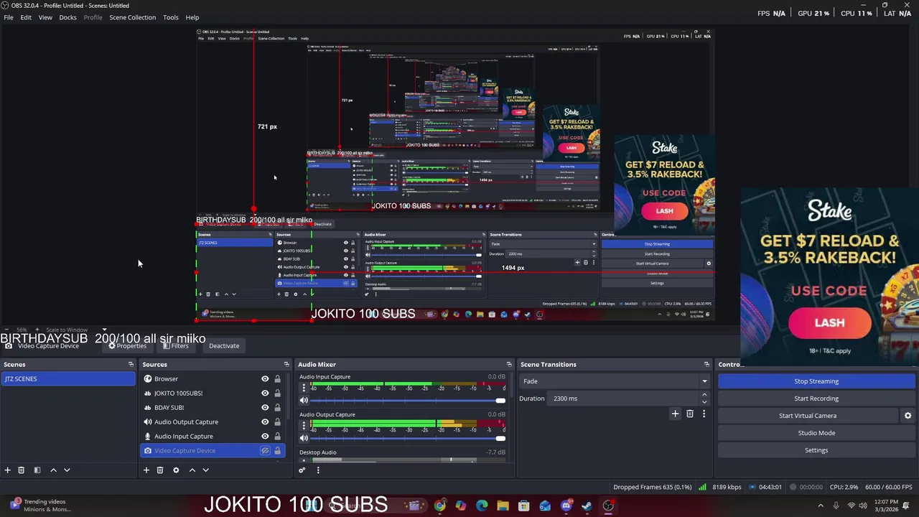Open Audio Mixer toolbar three-dot menu
Image resolution: width=919 pixels, height=517 pixels.
tap(318, 470)
